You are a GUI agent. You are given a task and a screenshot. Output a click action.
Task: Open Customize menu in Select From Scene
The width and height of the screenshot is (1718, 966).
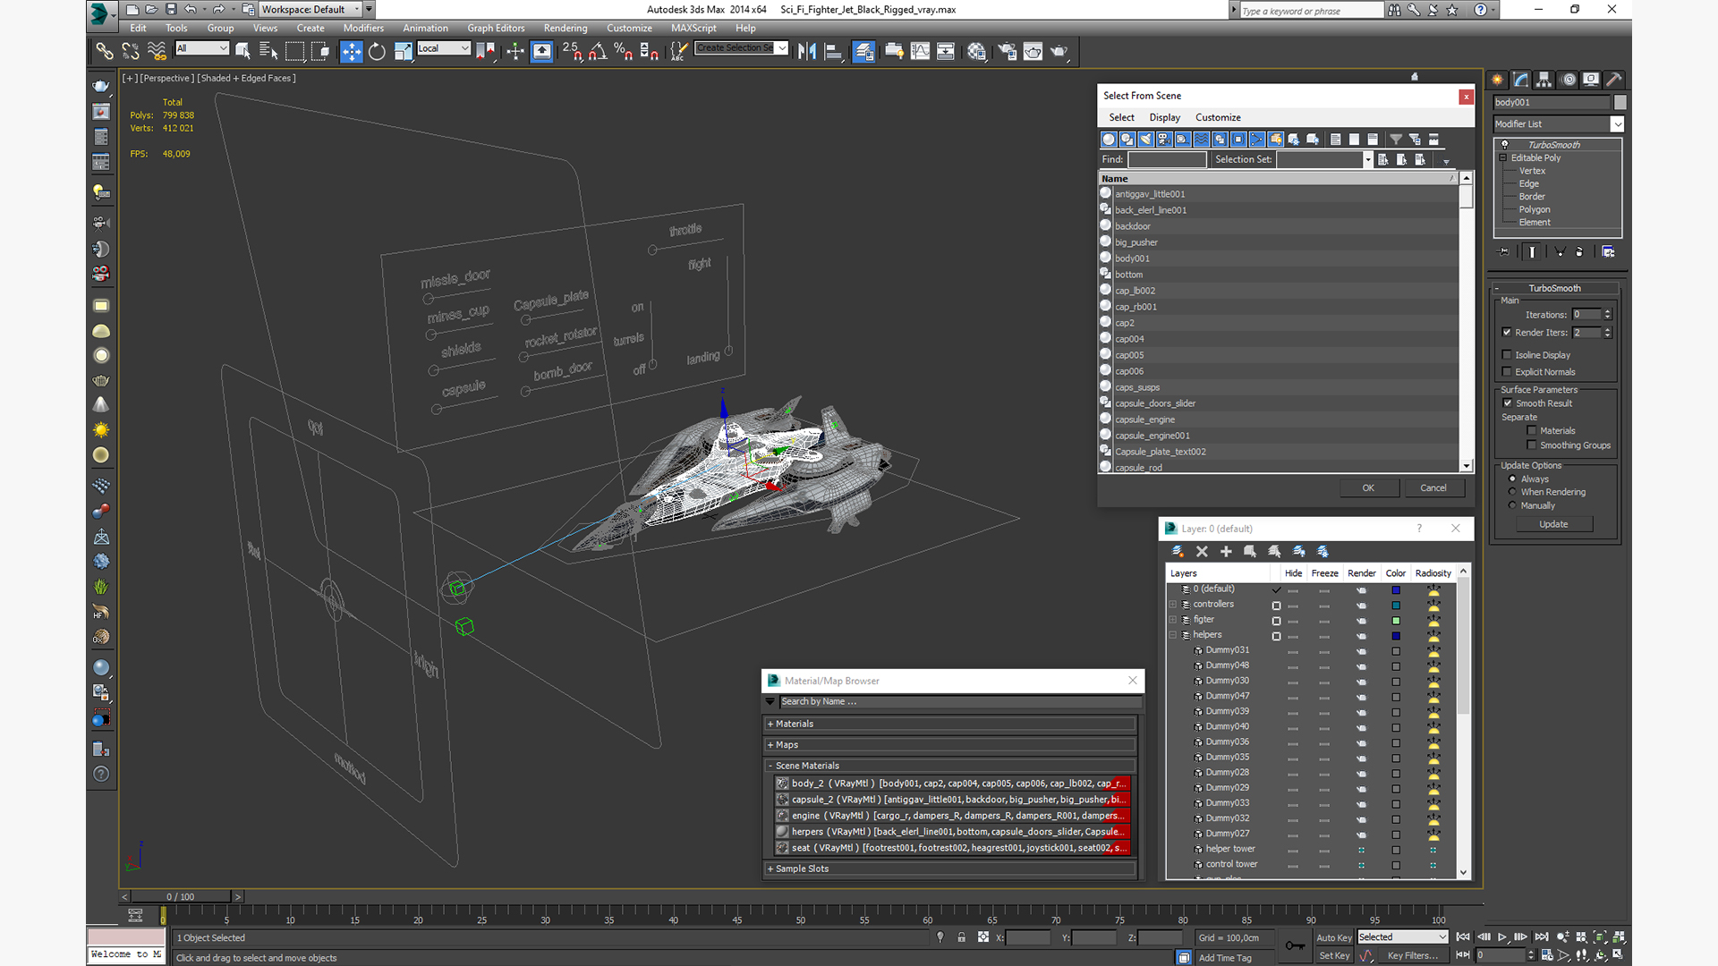tap(1218, 117)
